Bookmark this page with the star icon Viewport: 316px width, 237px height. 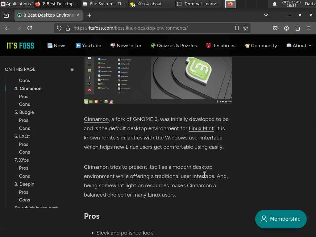[x=245, y=28]
